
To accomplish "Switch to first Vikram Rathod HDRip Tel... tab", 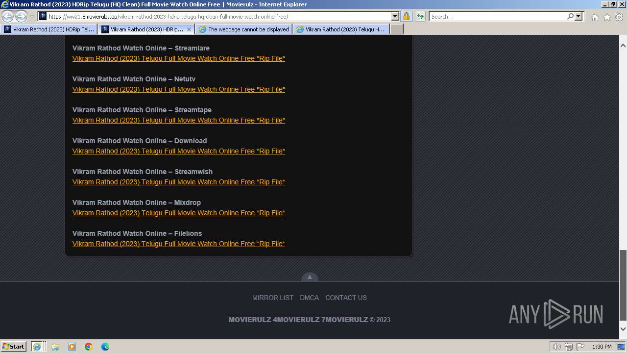I will click(49, 29).
